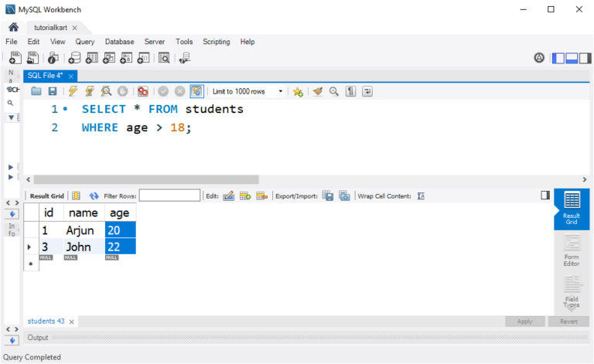This screenshot has height=364, width=594.
Task: Click the name column header
Action: tap(84, 213)
